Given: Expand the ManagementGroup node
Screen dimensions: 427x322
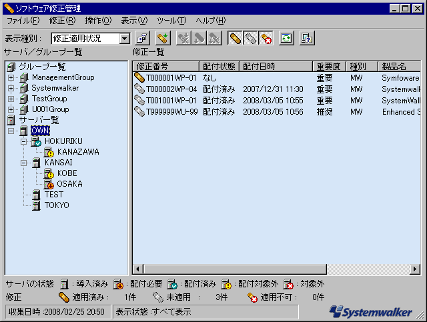Looking at the screenshot, I should 11,77.
